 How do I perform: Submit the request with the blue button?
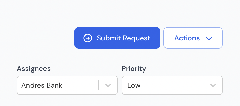[117, 38]
